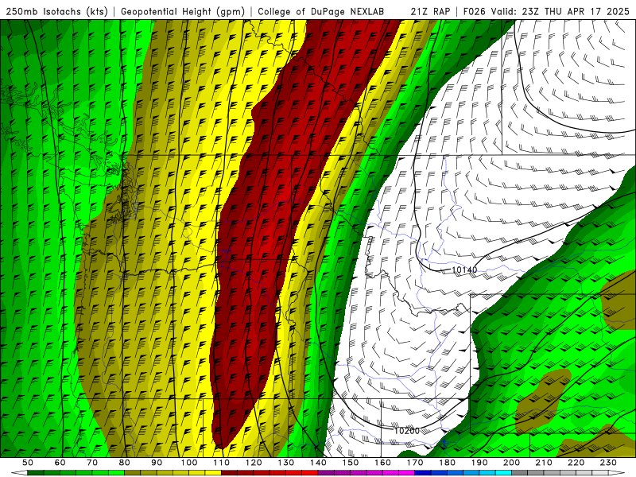Click the 120 value on the color scale
This screenshot has width=636, height=477.
pos(254,463)
